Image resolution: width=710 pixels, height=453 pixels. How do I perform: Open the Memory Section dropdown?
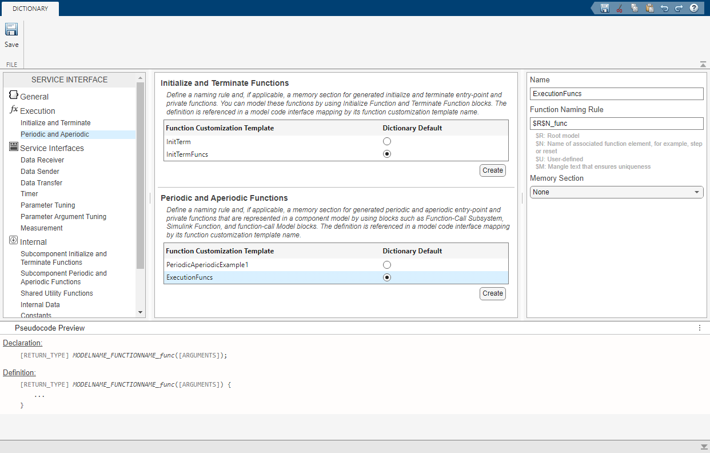[x=616, y=192]
